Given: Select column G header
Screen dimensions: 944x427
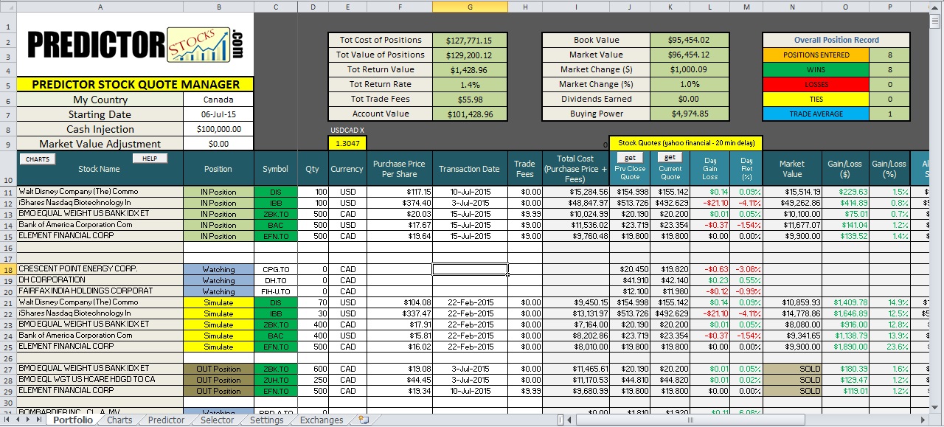Looking at the screenshot, I should [x=470, y=7].
